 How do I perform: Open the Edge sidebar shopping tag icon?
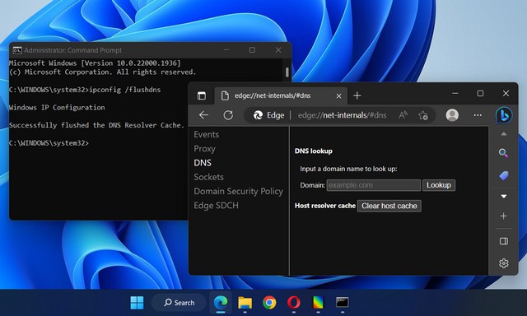point(503,175)
